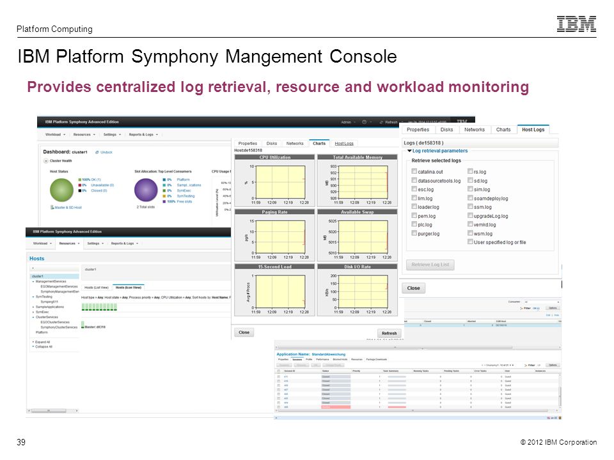Viewport: 614px width, 460px height.
Task: Select the Charts tab in the charts window
Action: [x=319, y=143]
